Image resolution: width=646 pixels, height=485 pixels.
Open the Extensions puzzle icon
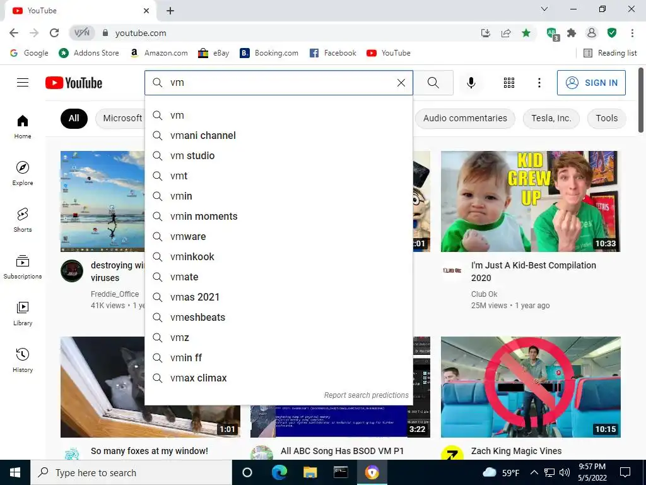point(572,33)
